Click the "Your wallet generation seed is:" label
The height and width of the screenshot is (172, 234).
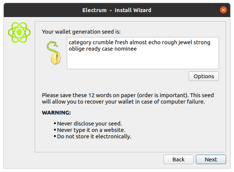coord(81,32)
